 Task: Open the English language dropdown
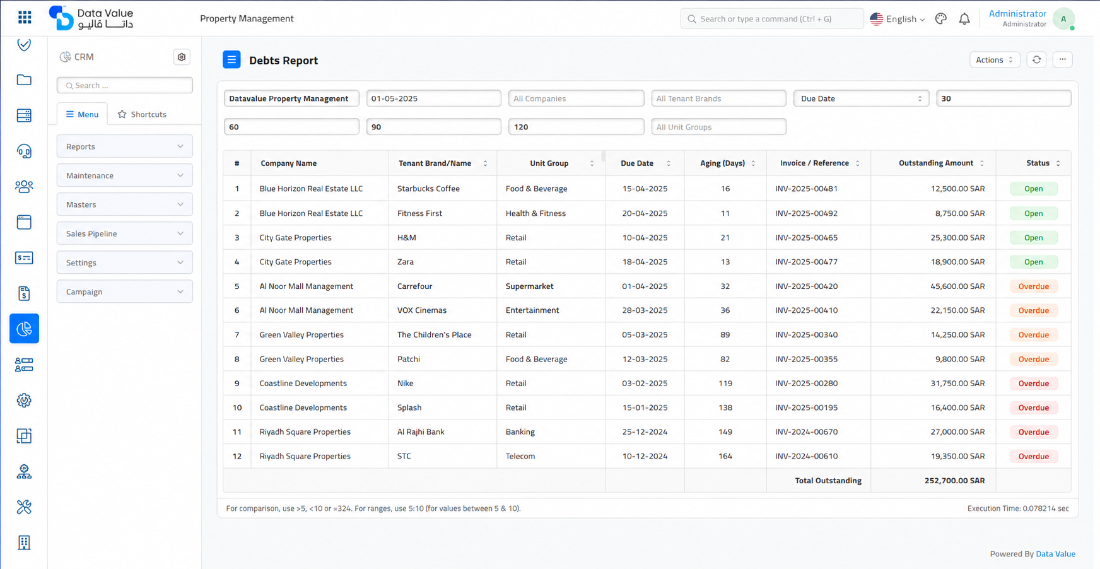pyautogui.click(x=898, y=19)
